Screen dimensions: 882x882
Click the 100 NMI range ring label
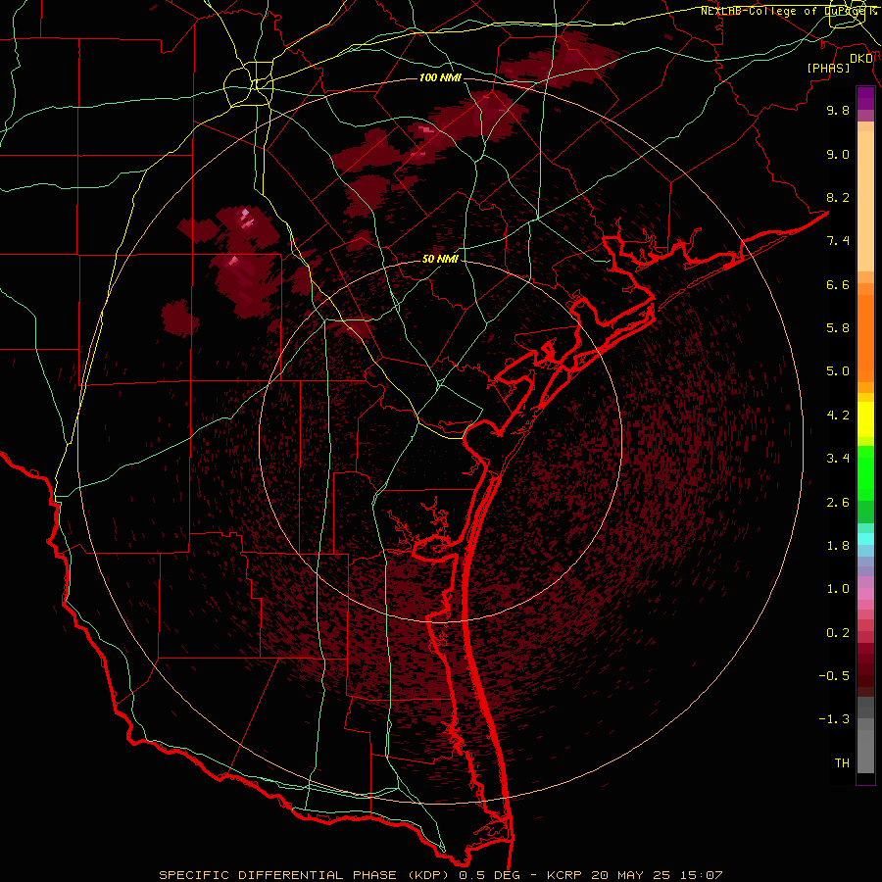point(440,77)
